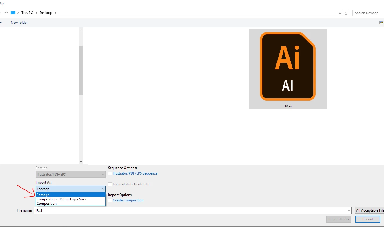The width and height of the screenshot is (384, 227).
Task: Click the navigation pane scrollbar thumb
Action: [81, 70]
